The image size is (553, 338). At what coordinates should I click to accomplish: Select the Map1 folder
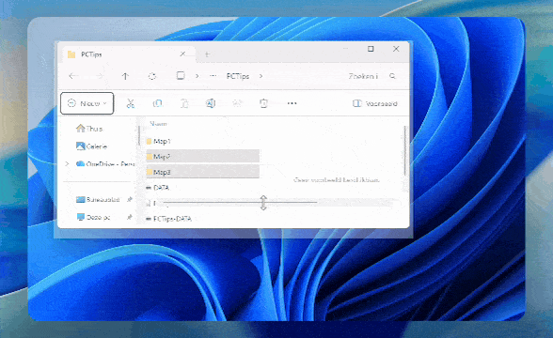[158, 141]
